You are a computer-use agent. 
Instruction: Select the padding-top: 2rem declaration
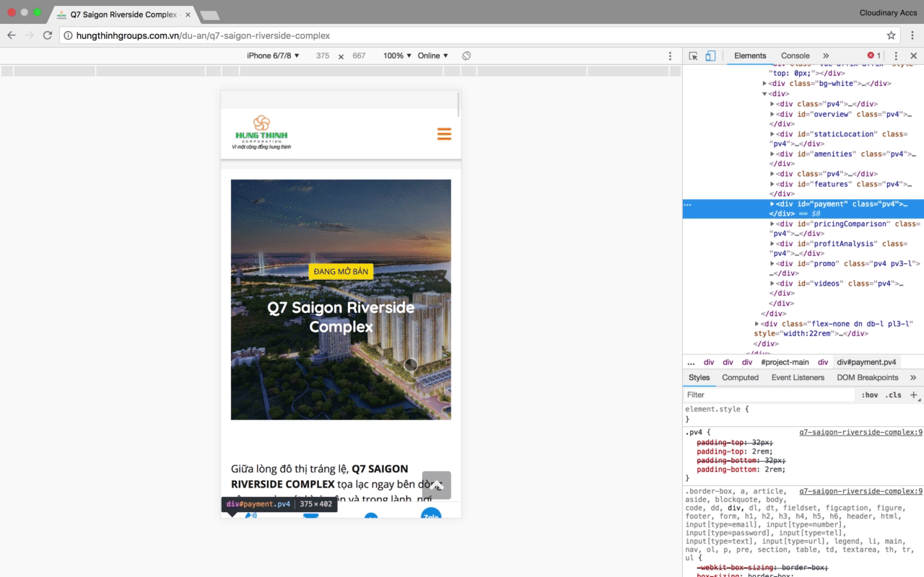[x=734, y=452]
